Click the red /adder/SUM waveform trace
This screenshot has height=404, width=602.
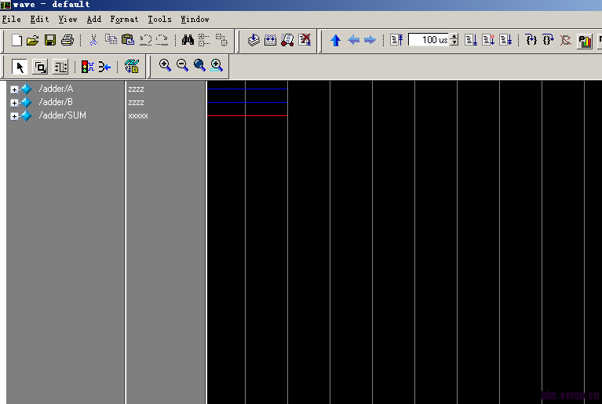point(247,115)
